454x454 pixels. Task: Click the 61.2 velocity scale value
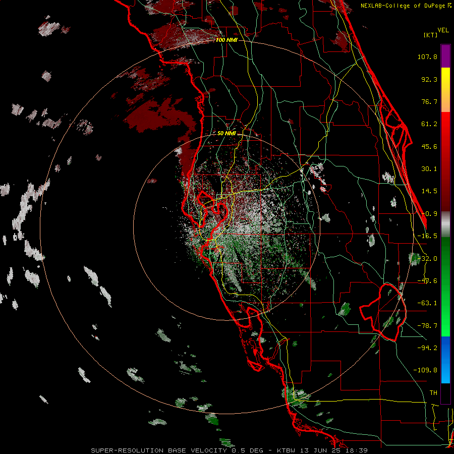coord(429,124)
